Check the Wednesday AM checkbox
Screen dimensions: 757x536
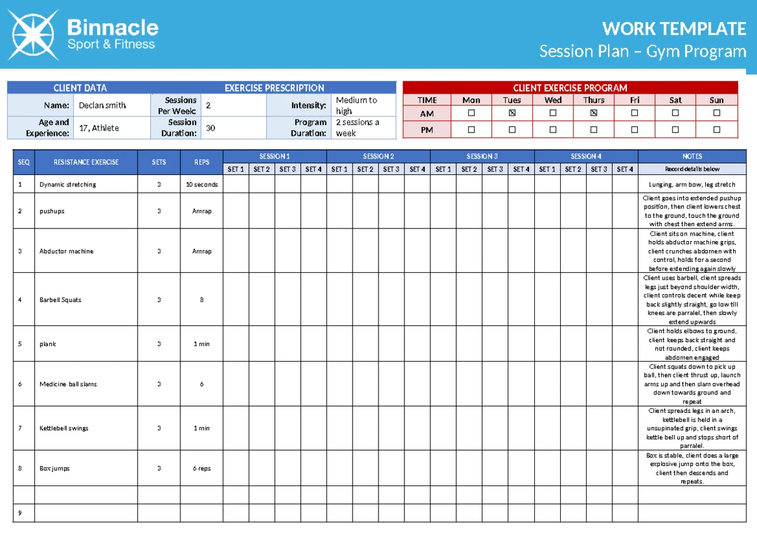point(553,114)
